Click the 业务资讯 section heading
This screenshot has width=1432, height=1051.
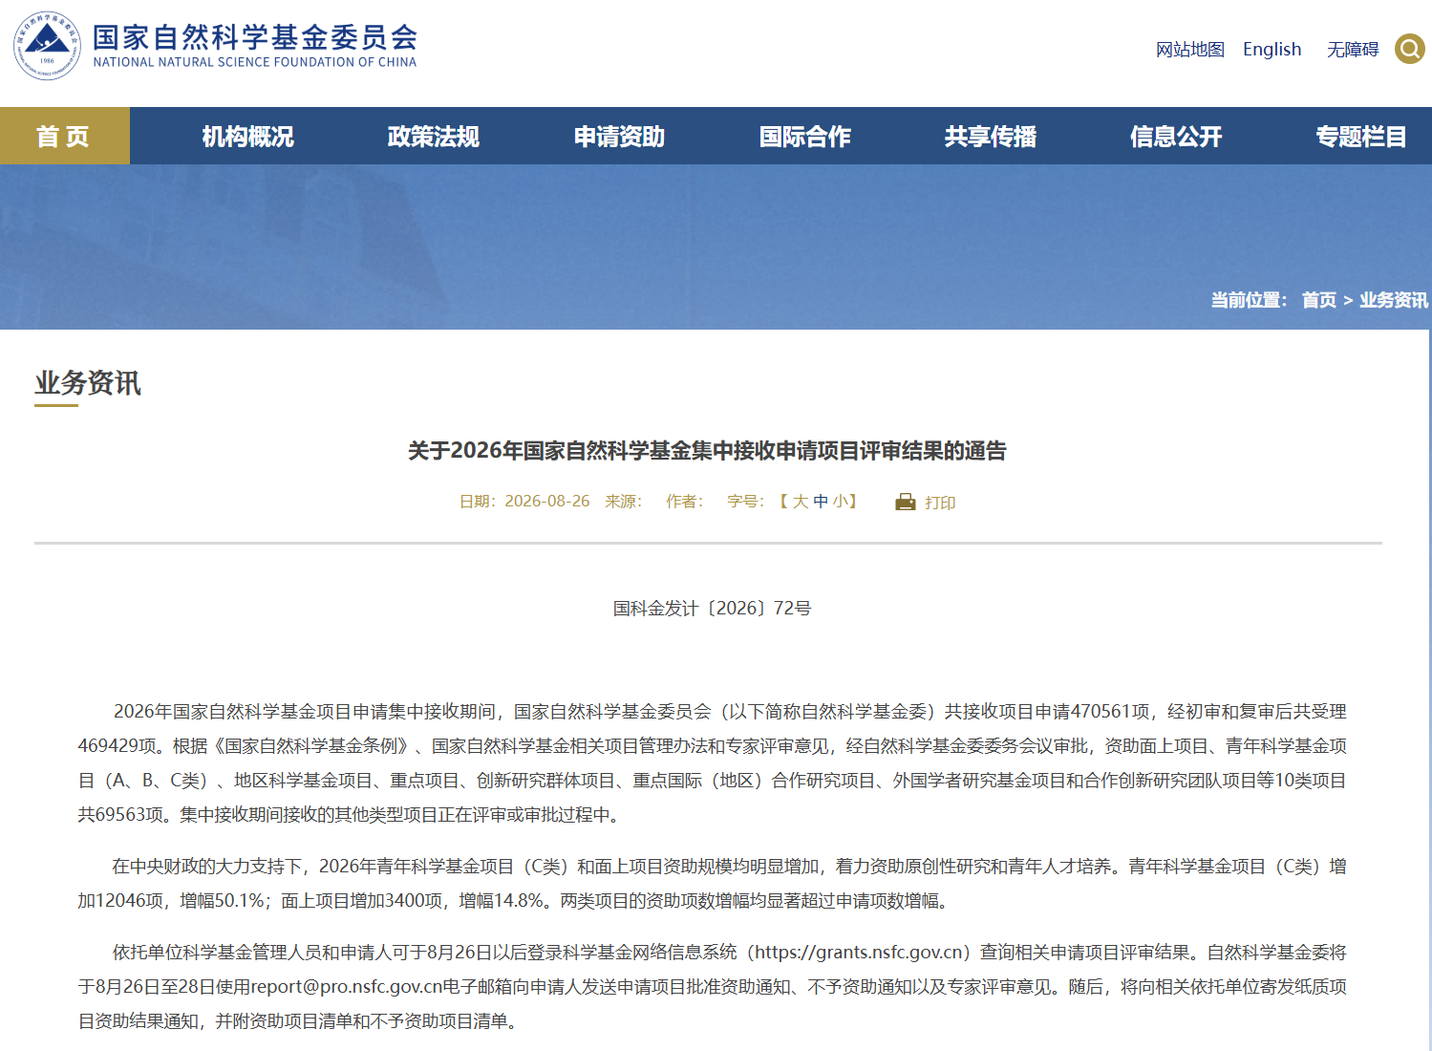(88, 383)
